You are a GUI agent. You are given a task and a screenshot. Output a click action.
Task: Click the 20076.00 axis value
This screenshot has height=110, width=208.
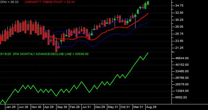pyautogui.click(x=182, y=84)
